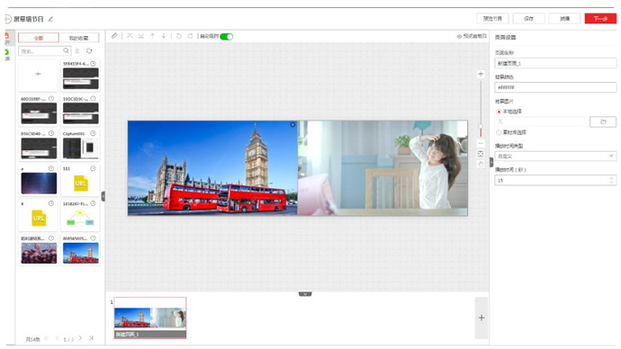Select the girl photo on canvas
621x349 pixels.
click(x=382, y=168)
